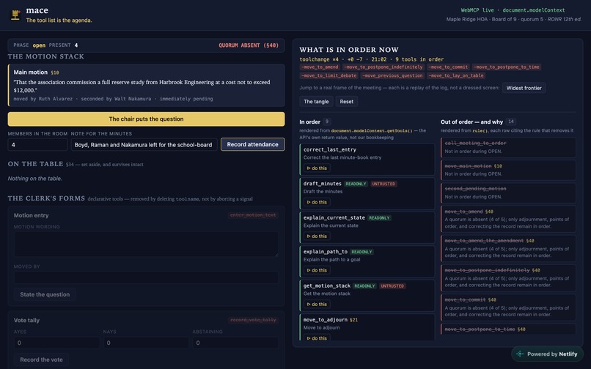591x369 pixels.
Task: Click 'WebMCP live · document.modelContext' text
Action: point(513,10)
